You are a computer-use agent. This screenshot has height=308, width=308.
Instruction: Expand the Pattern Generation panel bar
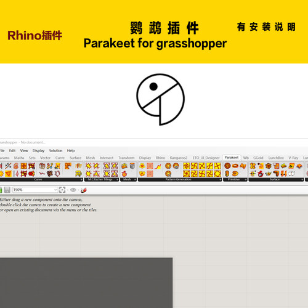(180, 179)
